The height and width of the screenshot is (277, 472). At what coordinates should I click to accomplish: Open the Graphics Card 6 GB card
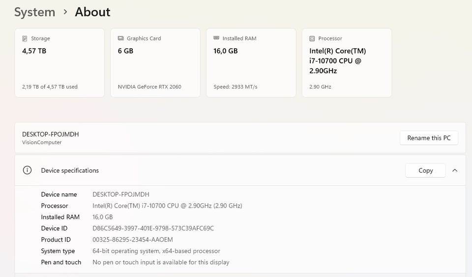[x=155, y=62]
